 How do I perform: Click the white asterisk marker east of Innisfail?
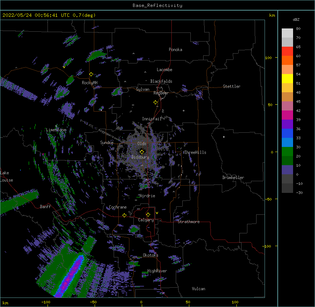click(183, 110)
